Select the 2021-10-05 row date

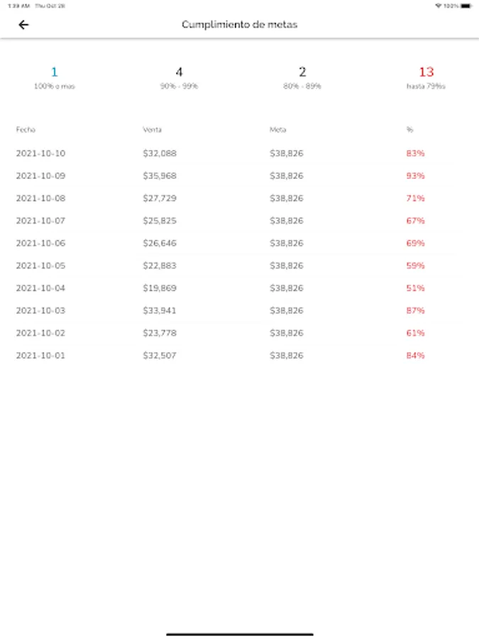pos(40,266)
